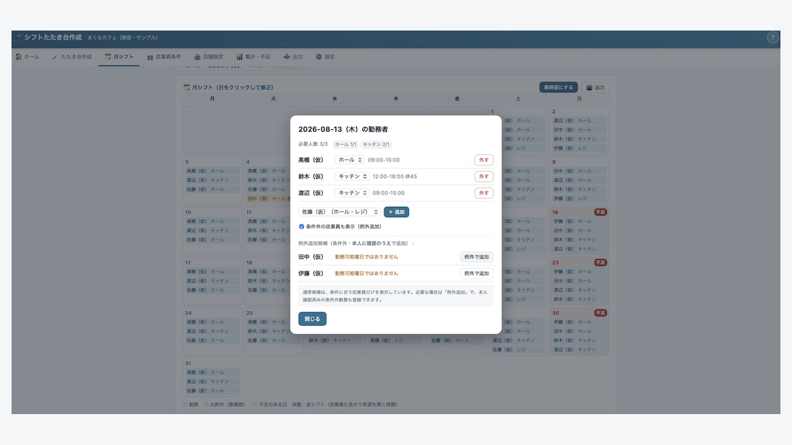This screenshot has height=445, width=792.
Task: Click the キッチン 2/1 chip
Action: pyautogui.click(x=377, y=145)
